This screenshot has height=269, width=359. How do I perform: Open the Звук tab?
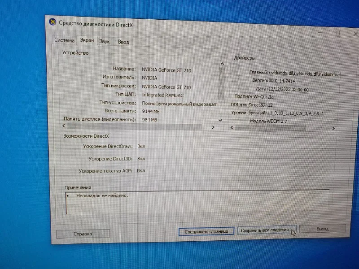pos(105,41)
